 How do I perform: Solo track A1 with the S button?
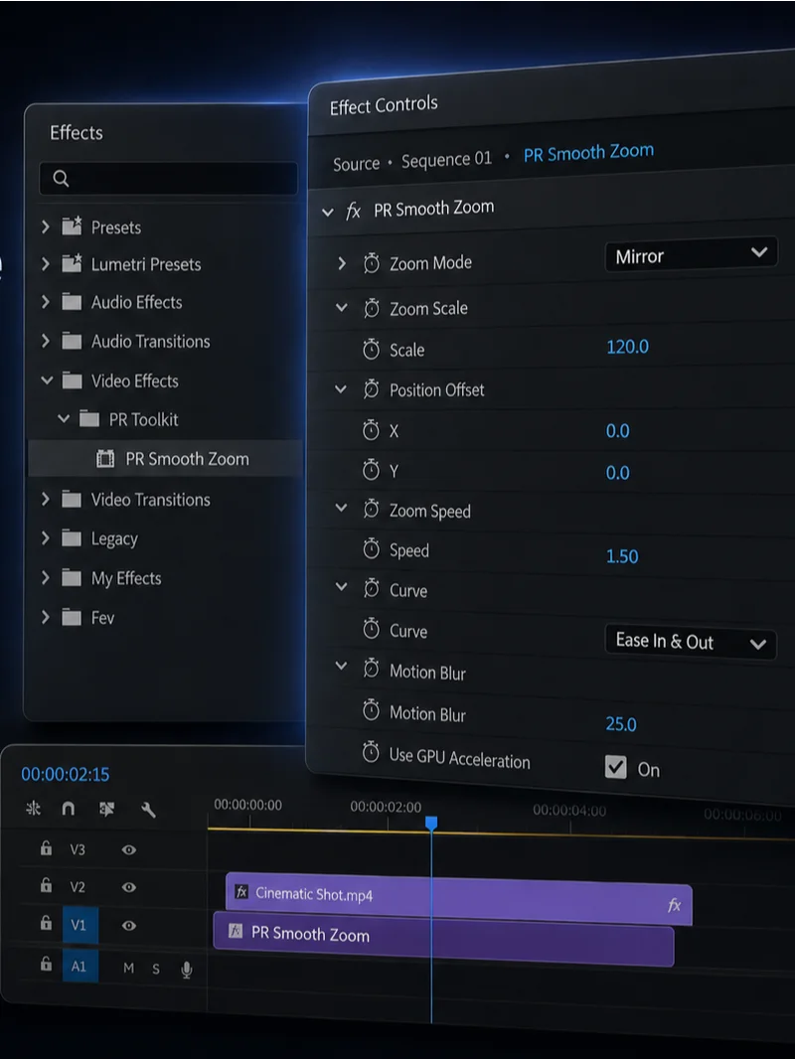(x=156, y=969)
